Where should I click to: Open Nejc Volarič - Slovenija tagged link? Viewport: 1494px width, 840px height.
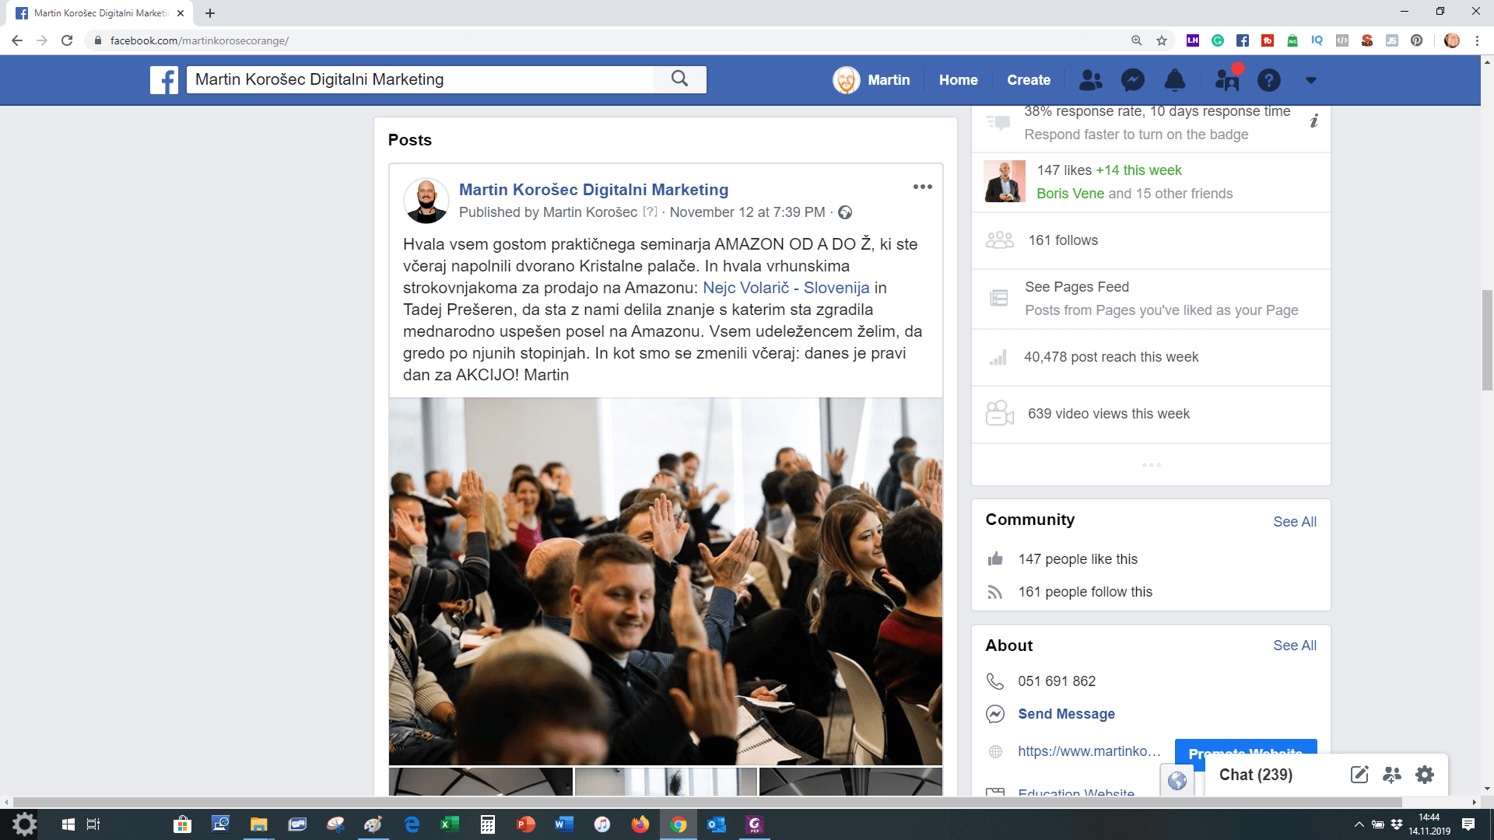[786, 288]
